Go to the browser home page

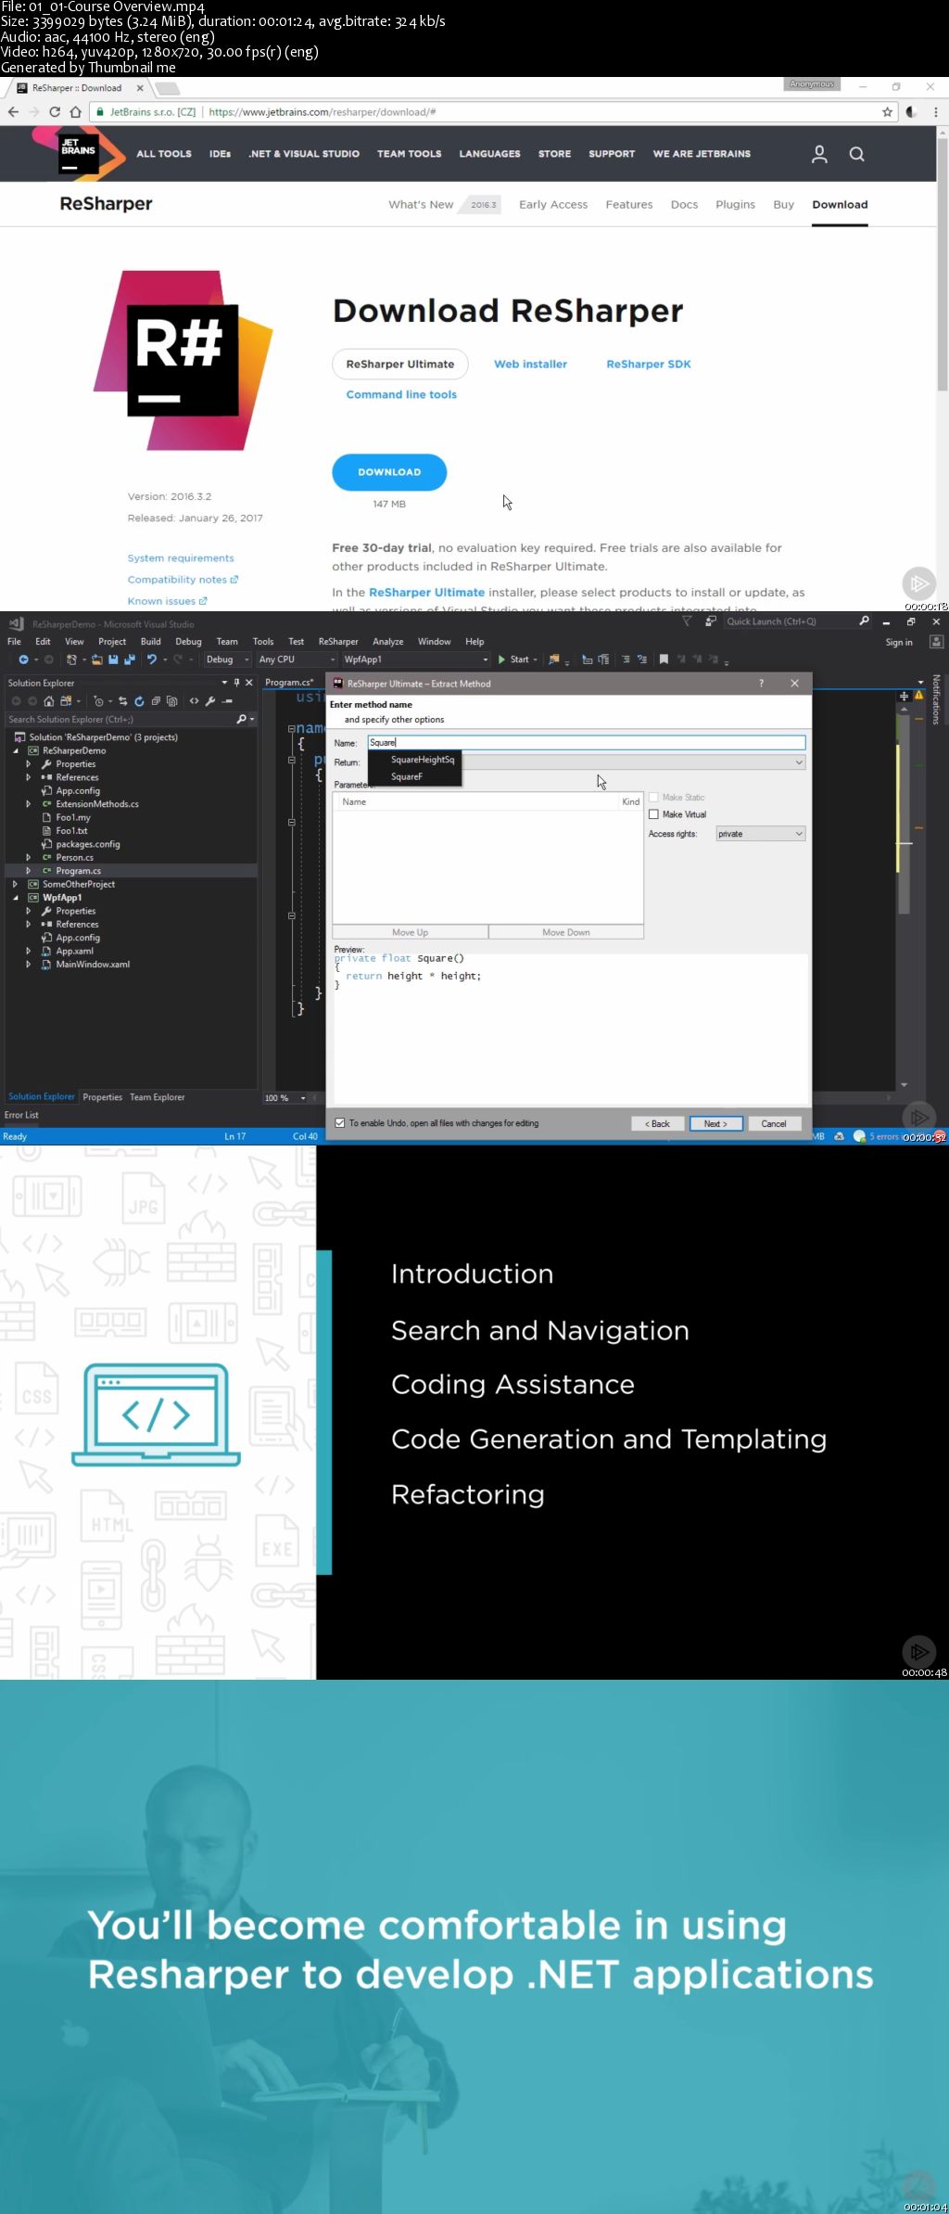tap(76, 112)
